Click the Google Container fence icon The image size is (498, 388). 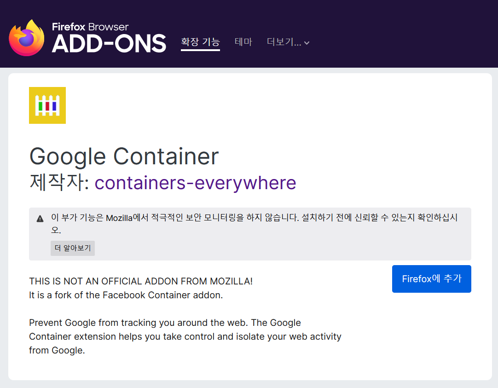coord(47,105)
